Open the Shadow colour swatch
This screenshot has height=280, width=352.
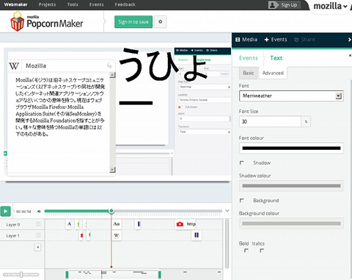pos(291,186)
